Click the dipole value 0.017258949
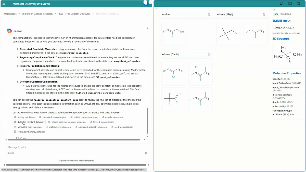The height and width of the screenshot is (172, 306). click(x=286, y=102)
